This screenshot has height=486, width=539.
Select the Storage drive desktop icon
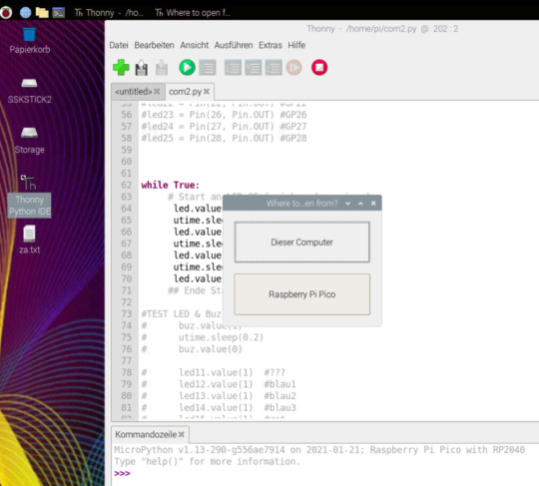click(30, 141)
